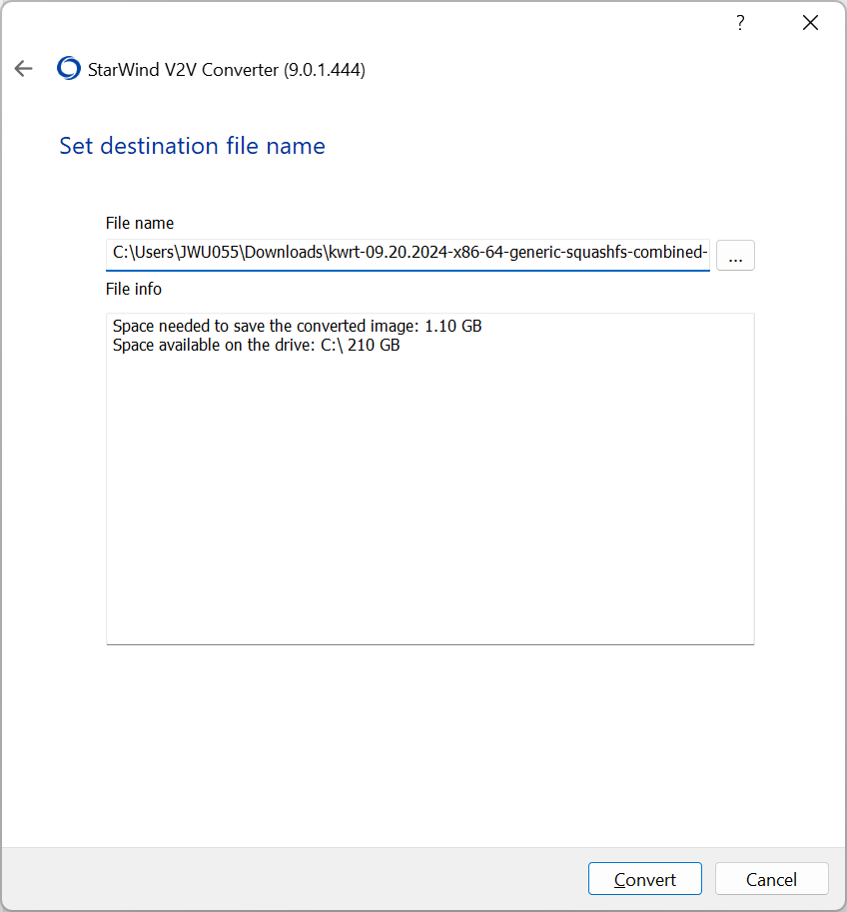Click empty footer area left of Convert
The width and height of the screenshot is (847, 912).
pyautogui.click(x=300, y=879)
